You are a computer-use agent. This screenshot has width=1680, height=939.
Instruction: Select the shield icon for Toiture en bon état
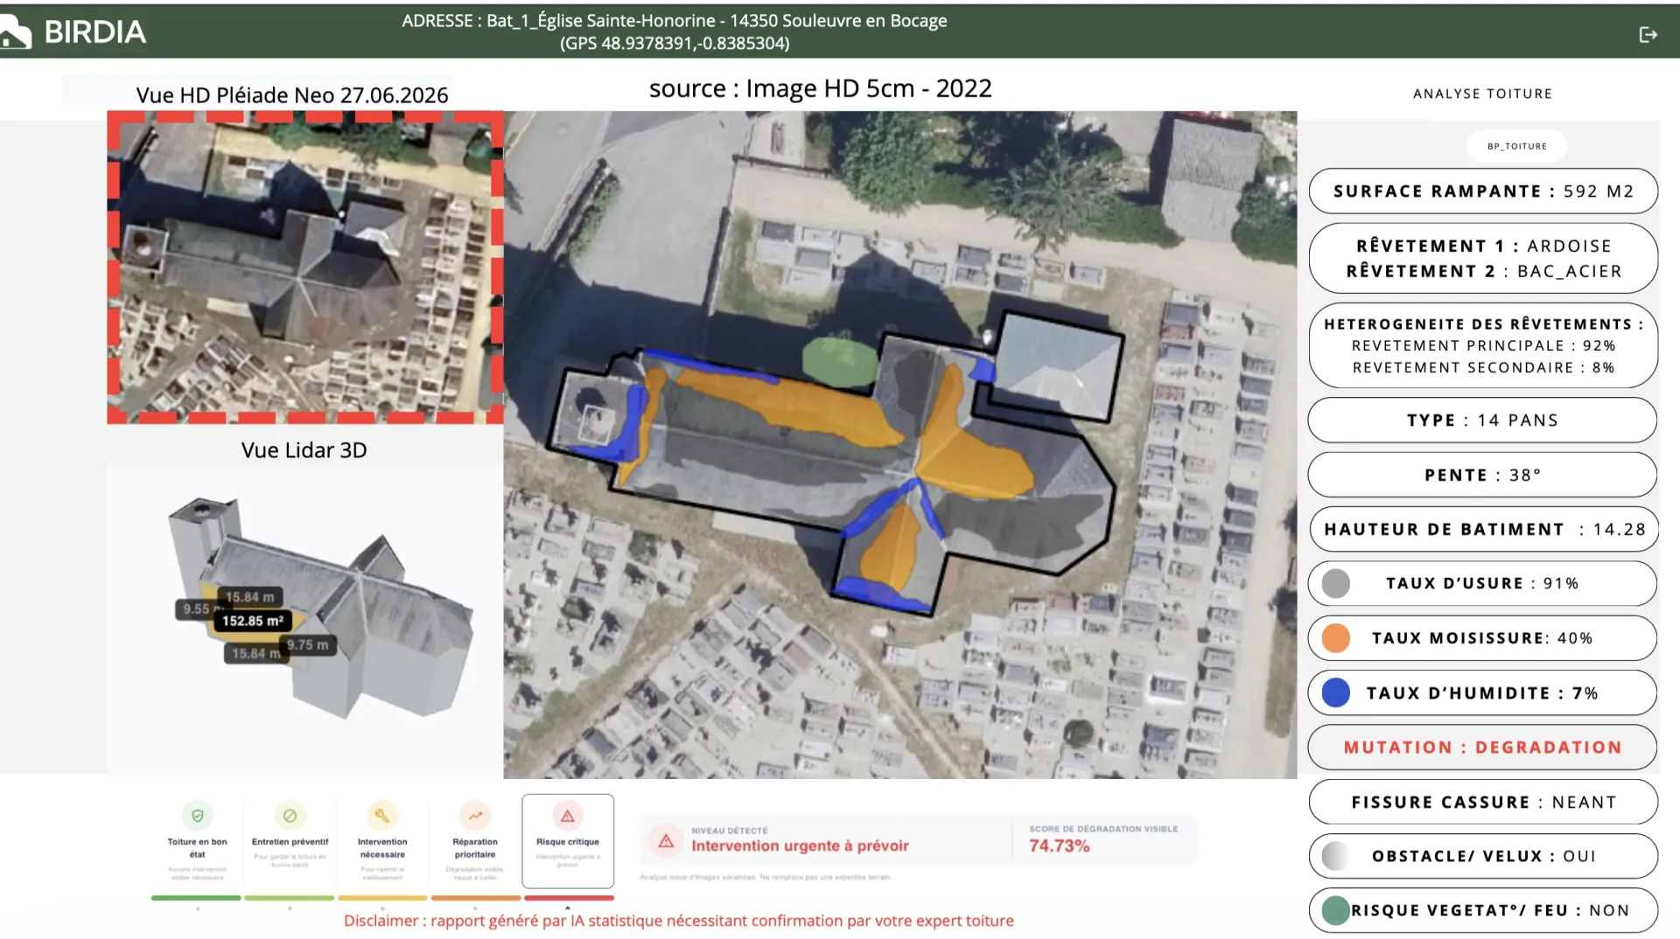click(198, 816)
